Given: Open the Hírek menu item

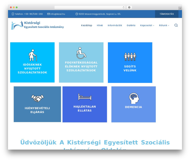Looking at the screenshot, I should (100, 26).
